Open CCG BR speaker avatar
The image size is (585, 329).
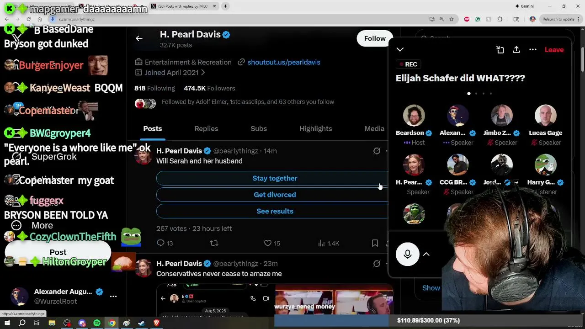tap(458, 165)
